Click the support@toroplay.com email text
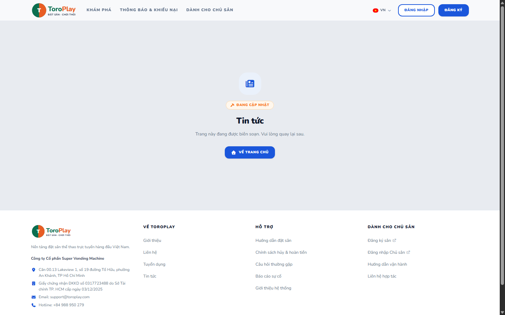Viewport: 505px width, 315px height. [x=70, y=297]
